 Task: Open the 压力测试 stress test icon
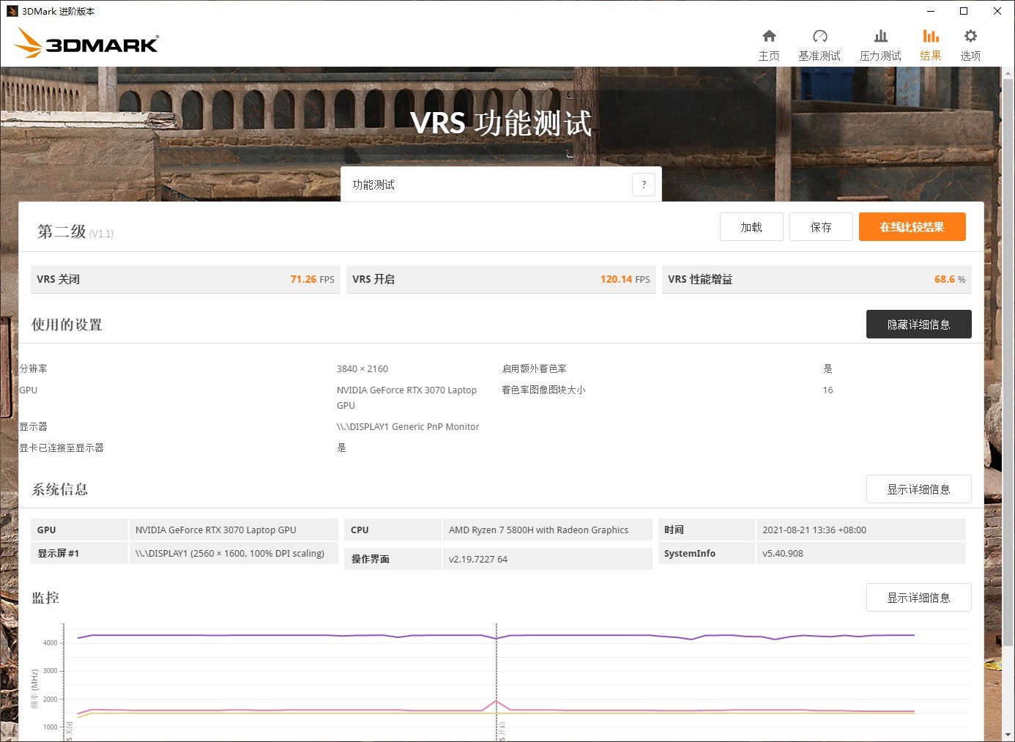click(880, 36)
